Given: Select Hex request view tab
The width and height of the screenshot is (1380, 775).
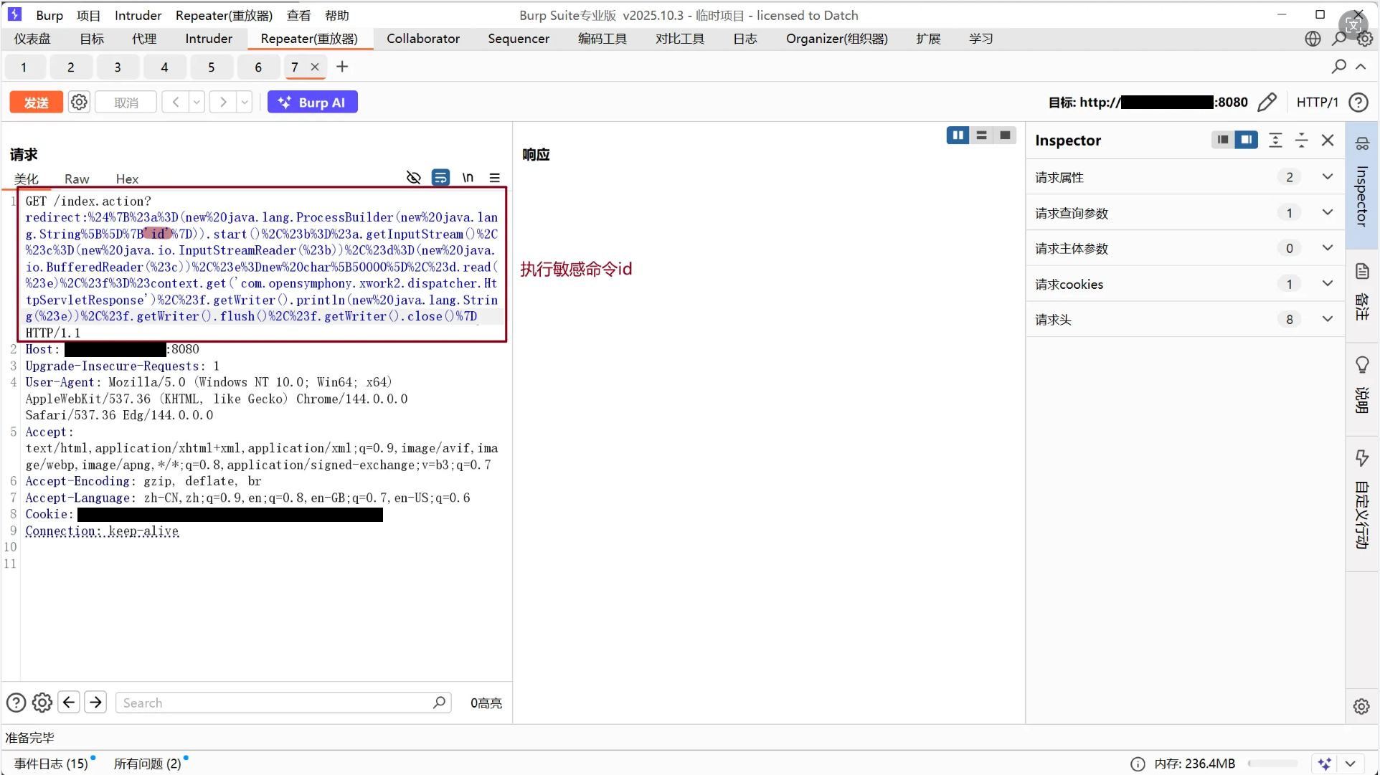Looking at the screenshot, I should tap(127, 179).
